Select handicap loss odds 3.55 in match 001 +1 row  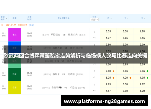[142, 38]
